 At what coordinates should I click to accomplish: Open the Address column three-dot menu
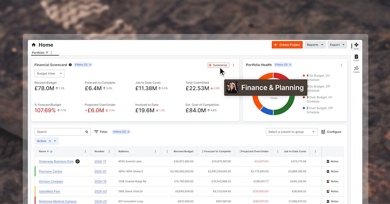click(x=156, y=151)
